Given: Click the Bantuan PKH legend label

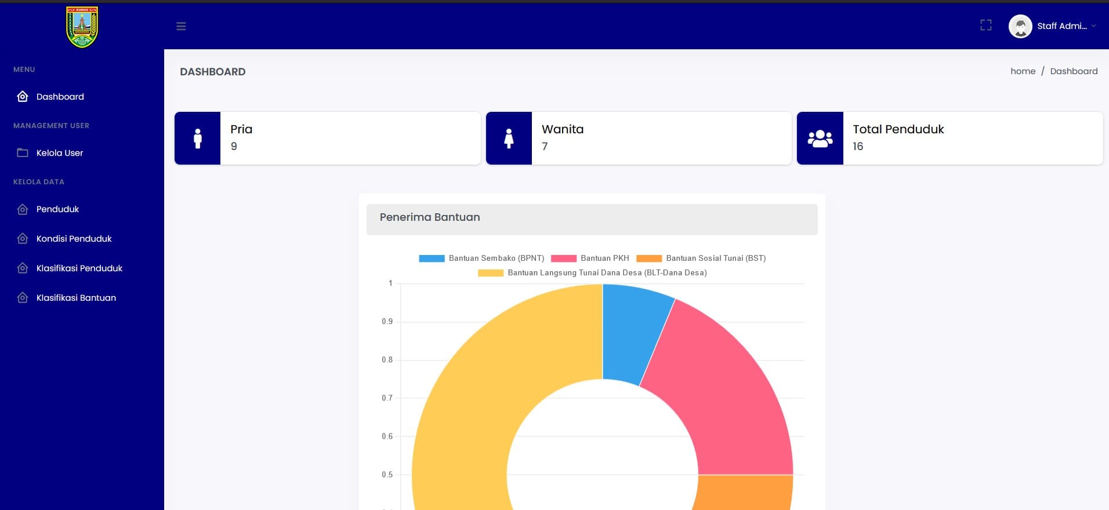Looking at the screenshot, I should pos(605,258).
